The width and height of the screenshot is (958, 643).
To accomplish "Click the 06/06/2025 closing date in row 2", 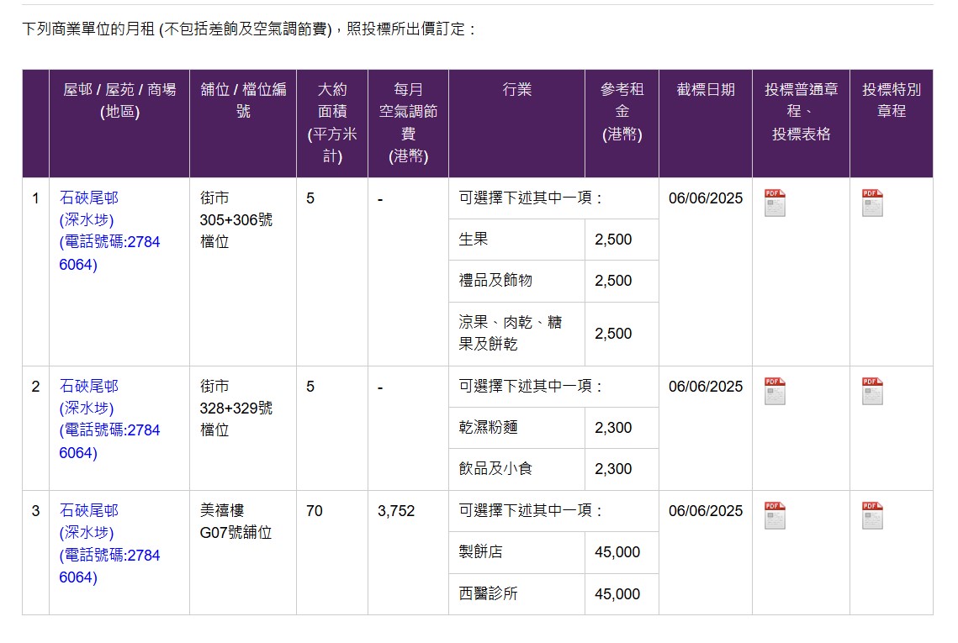I will click(706, 387).
